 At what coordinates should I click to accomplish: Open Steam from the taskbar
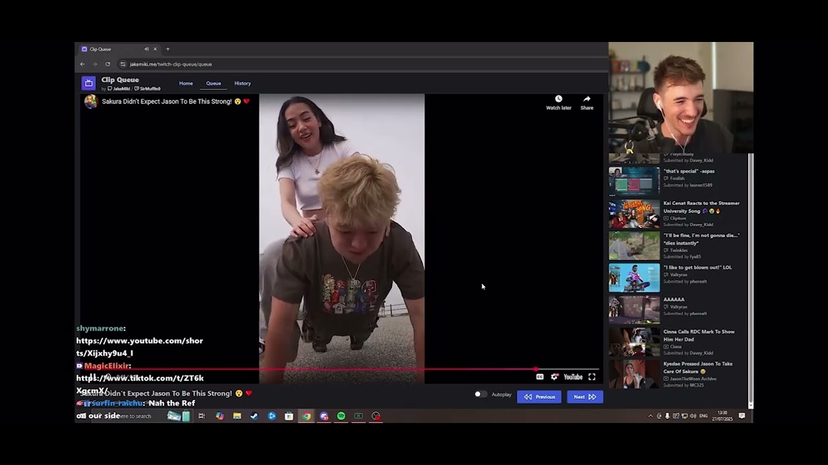click(x=254, y=416)
